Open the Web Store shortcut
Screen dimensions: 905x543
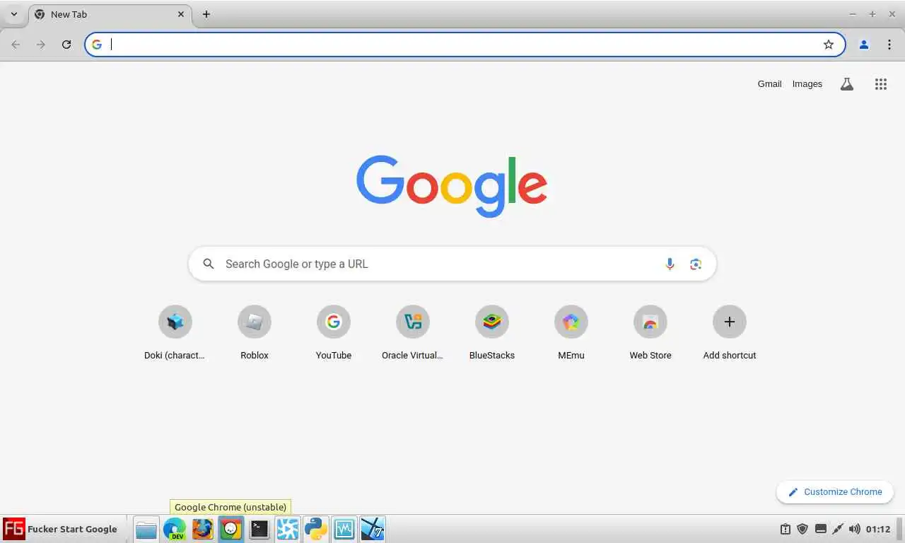pyautogui.click(x=650, y=333)
